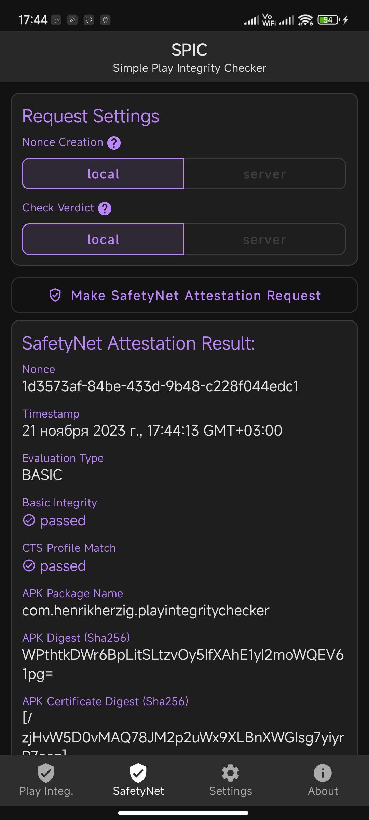Make SafetyNet Attestation Request

[x=184, y=295]
